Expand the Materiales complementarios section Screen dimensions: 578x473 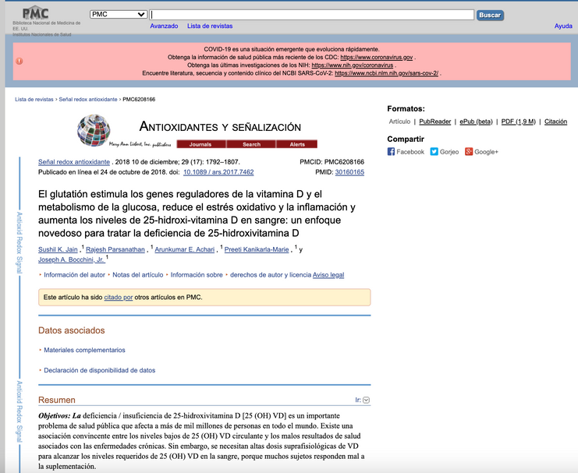[83, 351]
